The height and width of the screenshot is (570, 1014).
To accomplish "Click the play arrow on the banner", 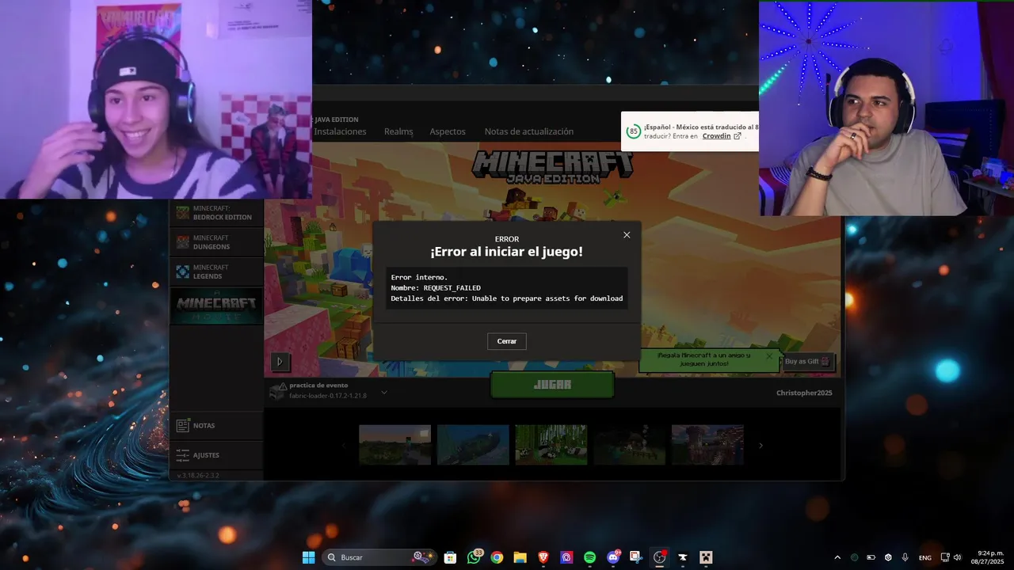I will pos(279,362).
